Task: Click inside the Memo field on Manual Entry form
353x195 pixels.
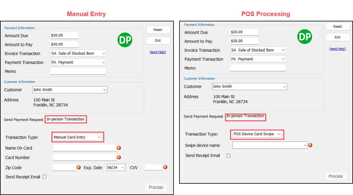Action: (x=78, y=71)
